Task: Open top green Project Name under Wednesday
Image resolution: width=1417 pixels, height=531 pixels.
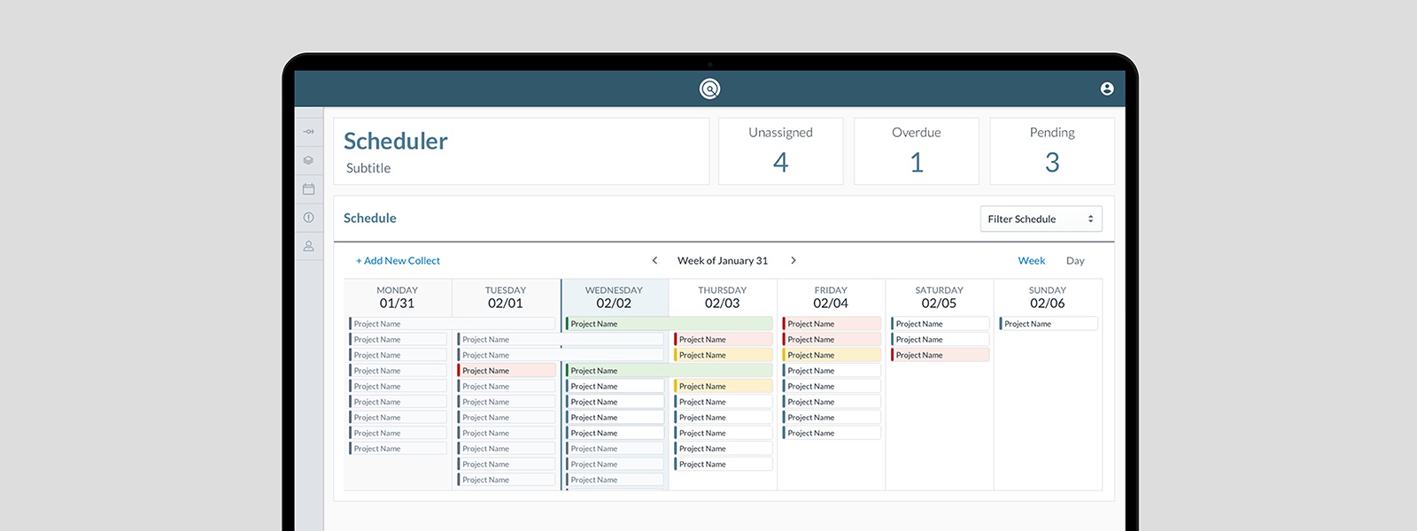Action: 670,324
